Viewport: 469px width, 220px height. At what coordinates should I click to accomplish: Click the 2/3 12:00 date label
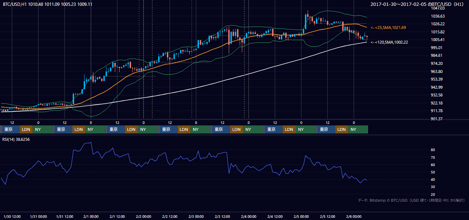(x=222, y=217)
